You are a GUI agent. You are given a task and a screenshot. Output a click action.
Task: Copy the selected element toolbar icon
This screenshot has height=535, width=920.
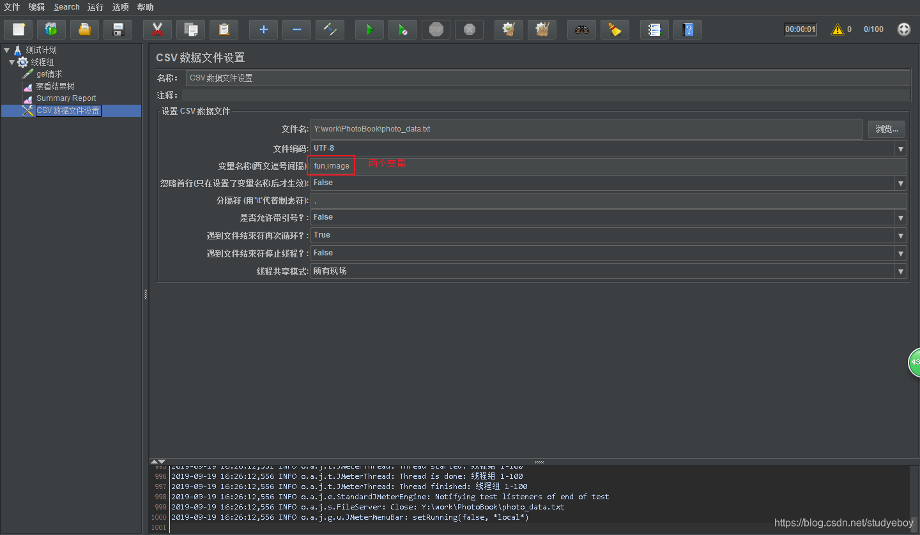[190, 29]
